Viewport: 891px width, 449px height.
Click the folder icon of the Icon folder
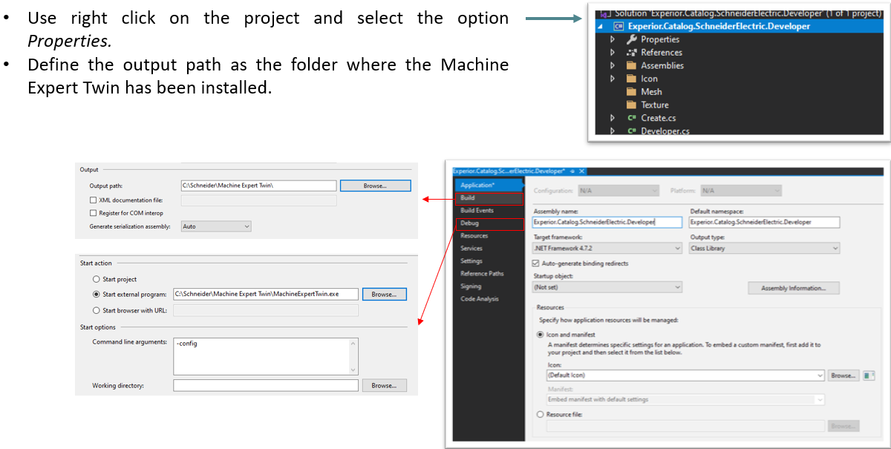click(x=632, y=79)
